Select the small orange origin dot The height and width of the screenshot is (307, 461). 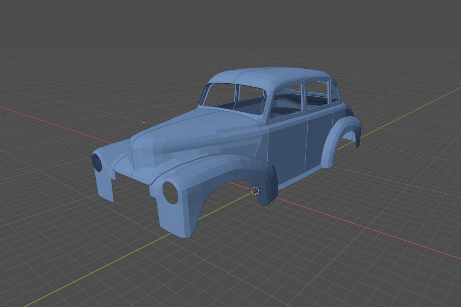click(x=144, y=122)
